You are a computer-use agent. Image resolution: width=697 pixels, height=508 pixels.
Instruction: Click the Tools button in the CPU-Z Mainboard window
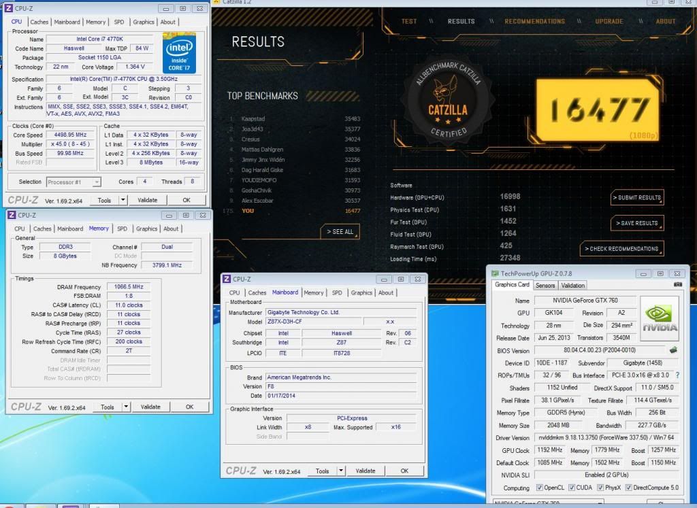(322, 471)
